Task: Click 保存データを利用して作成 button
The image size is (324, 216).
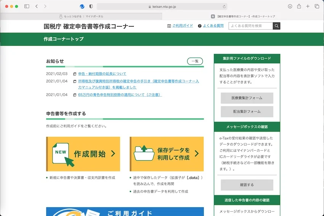Action: [167, 154]
